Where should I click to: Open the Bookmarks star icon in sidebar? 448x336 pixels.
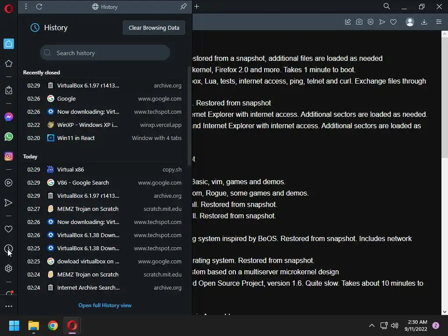[x=9, y=63]
